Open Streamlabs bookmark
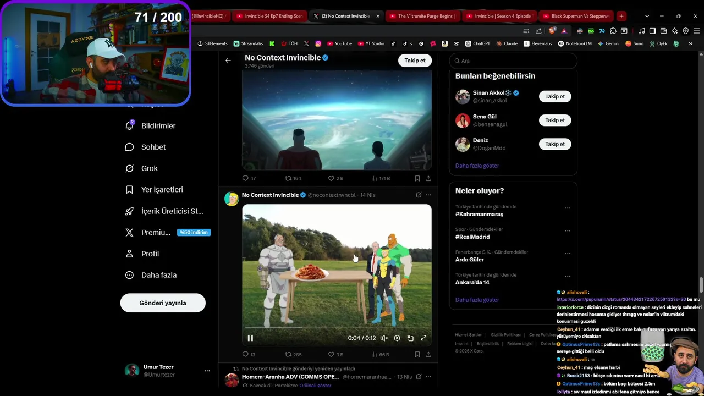704x396 pixels. (x=248, y=43)
